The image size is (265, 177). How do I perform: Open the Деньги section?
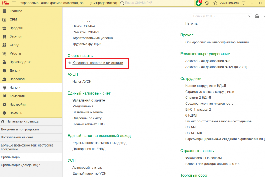tap(31, 71)
